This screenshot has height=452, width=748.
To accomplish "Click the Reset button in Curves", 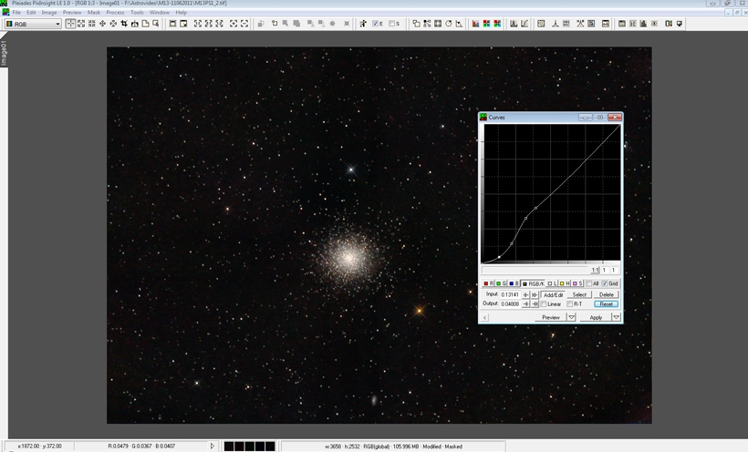I will click(x=607, y=303).
